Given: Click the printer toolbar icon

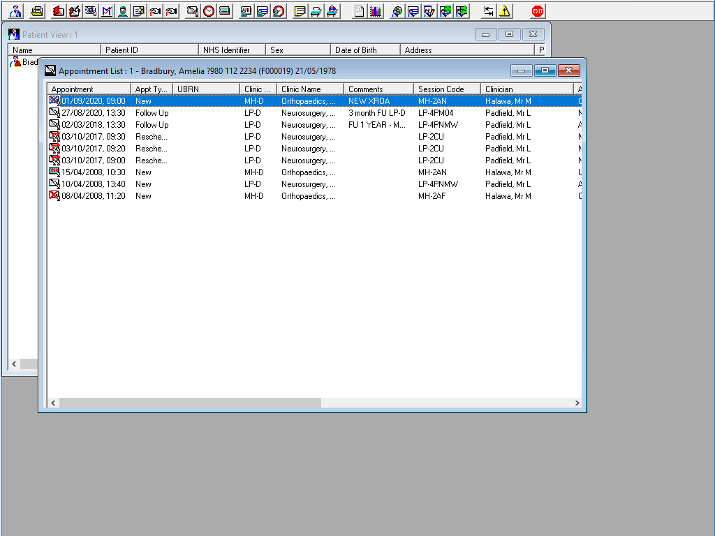Looking at the screenshot, I should tap(37, 11).
